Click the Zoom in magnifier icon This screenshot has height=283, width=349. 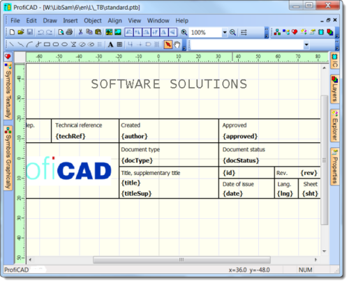pos(184,32)
